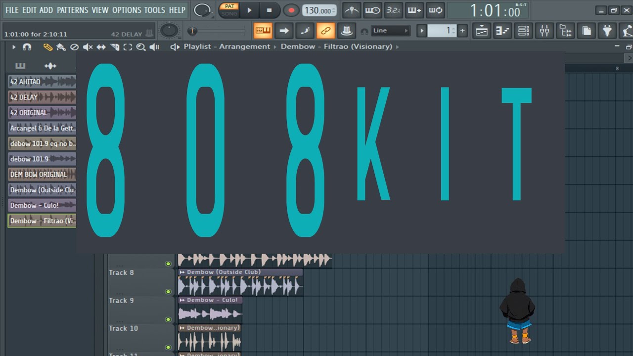Open the project picker pages icon
This screenshot has width=633, height=356.
coord(587,31)
